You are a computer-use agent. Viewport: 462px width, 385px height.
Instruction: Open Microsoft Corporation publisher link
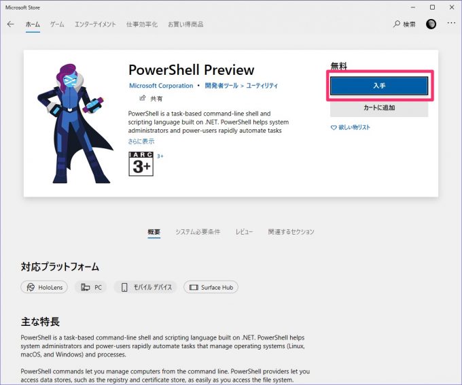pyautogui.click(x=161, y=86)
